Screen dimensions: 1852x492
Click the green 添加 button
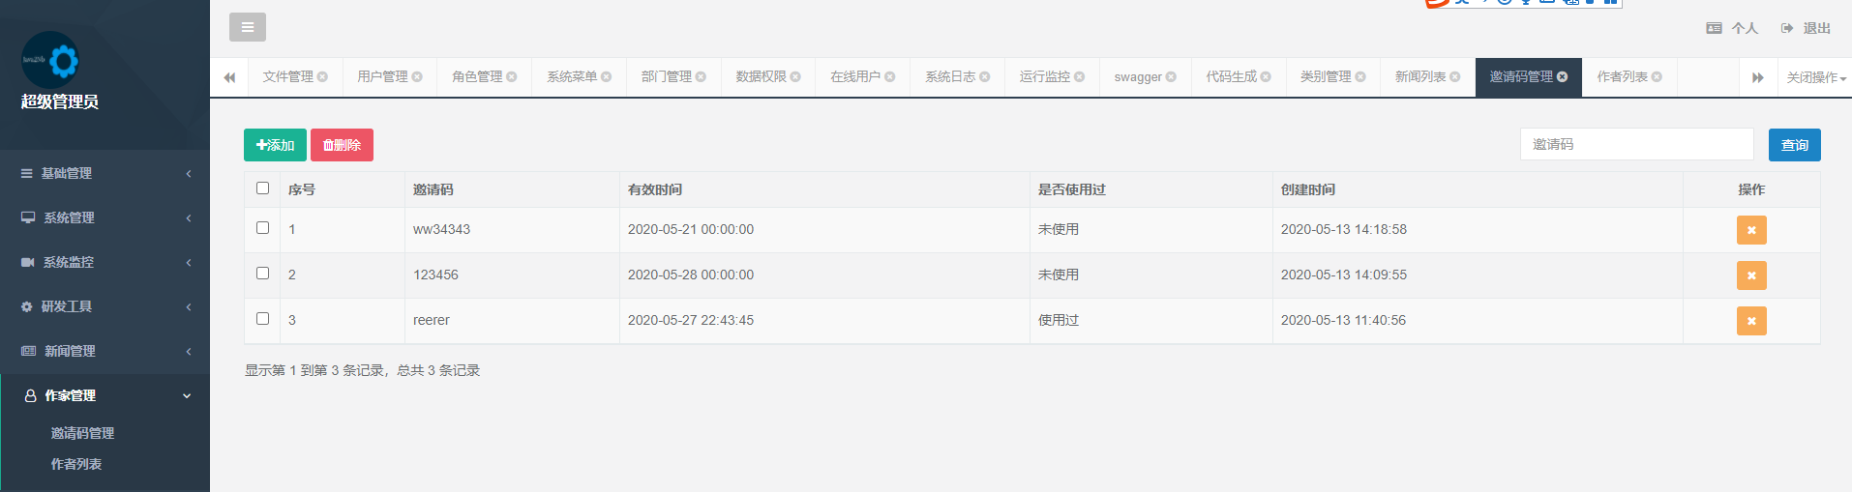tap(275, 145)
